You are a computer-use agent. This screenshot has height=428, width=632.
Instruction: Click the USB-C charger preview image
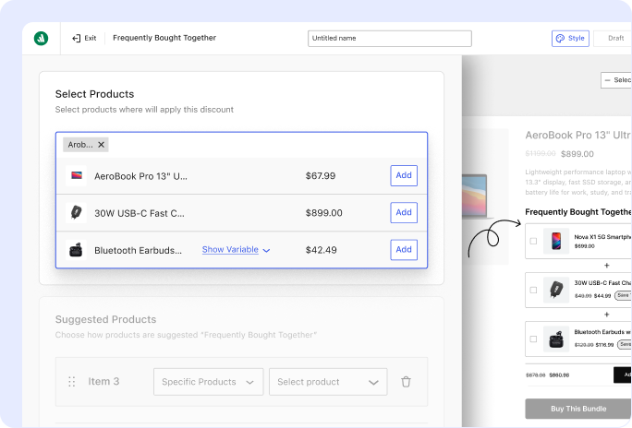[x=556, y=290]
